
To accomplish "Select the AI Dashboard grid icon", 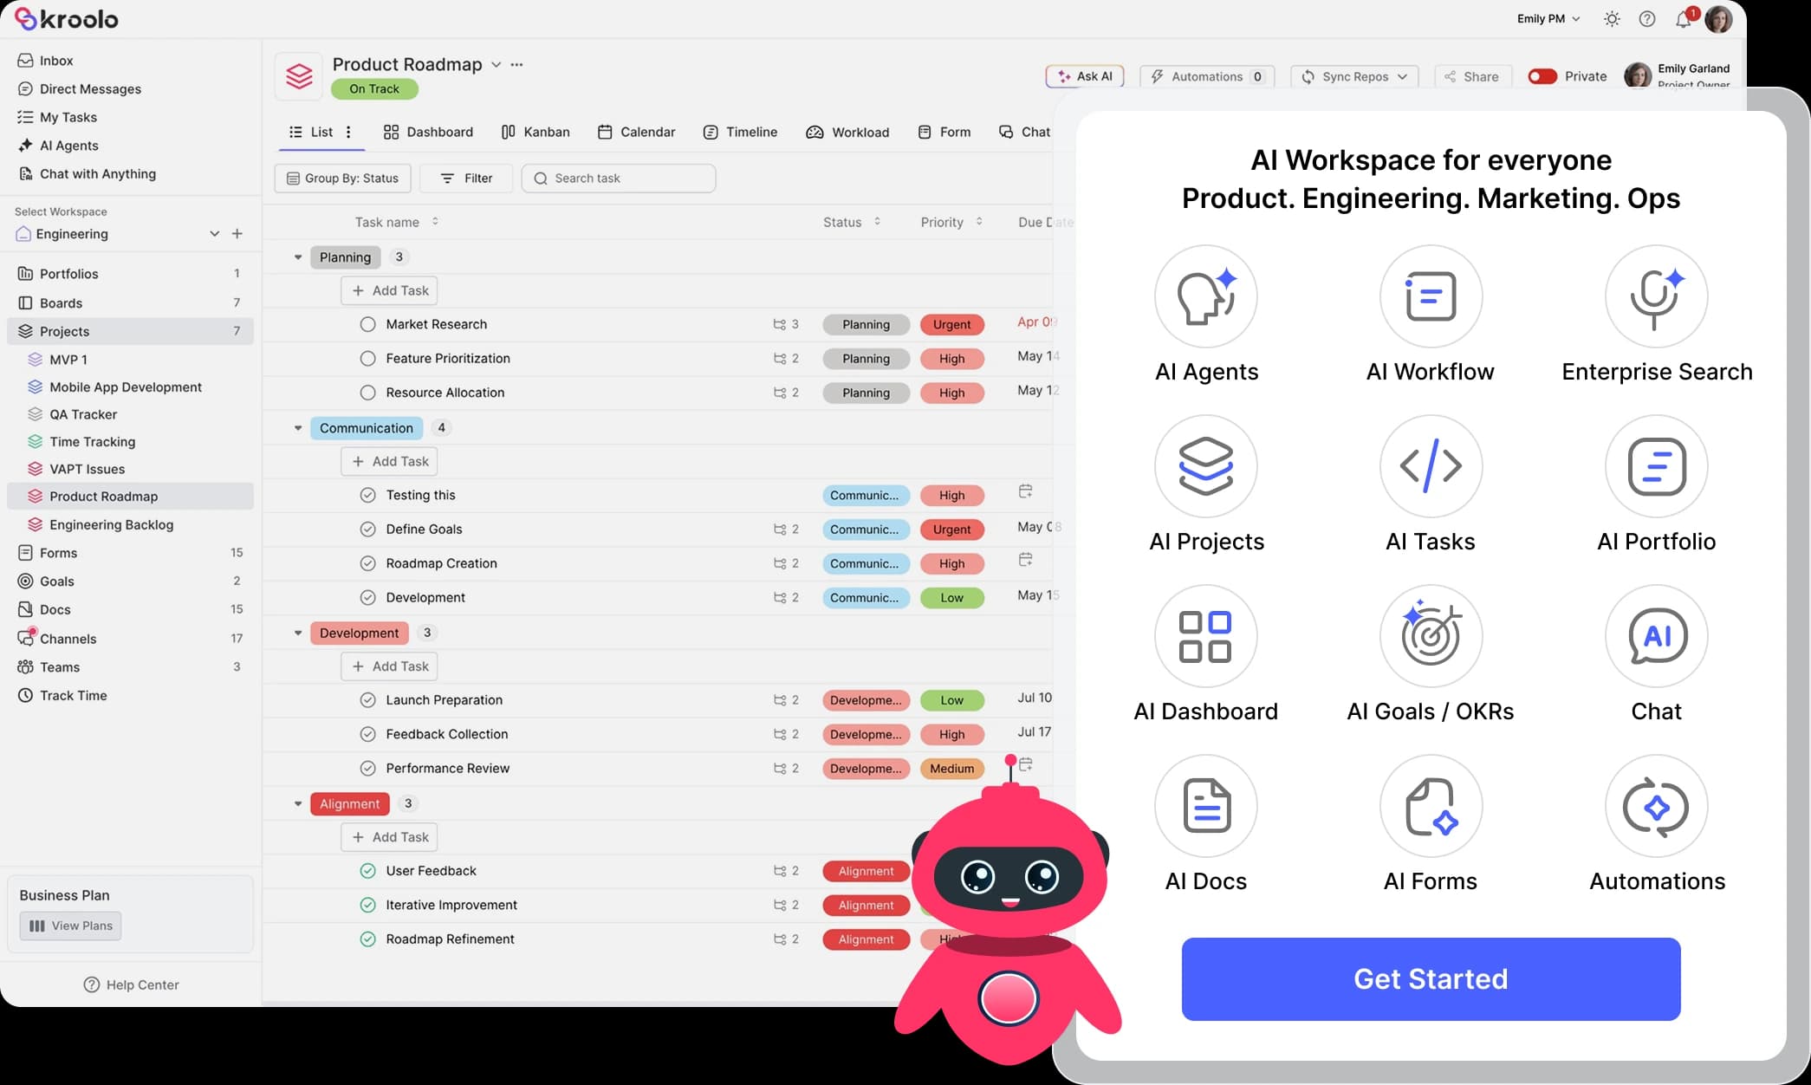I will click(x=1205, y=636).
